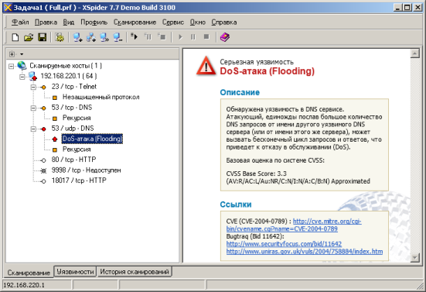Start scanning all hosts with the list-play icon
426x292 pixels.
(x=135, y=36)
